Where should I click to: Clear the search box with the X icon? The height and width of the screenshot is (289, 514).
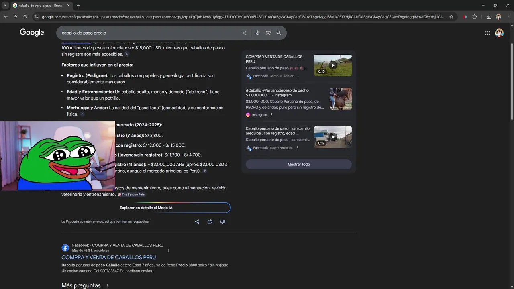[x=244, y=33]
